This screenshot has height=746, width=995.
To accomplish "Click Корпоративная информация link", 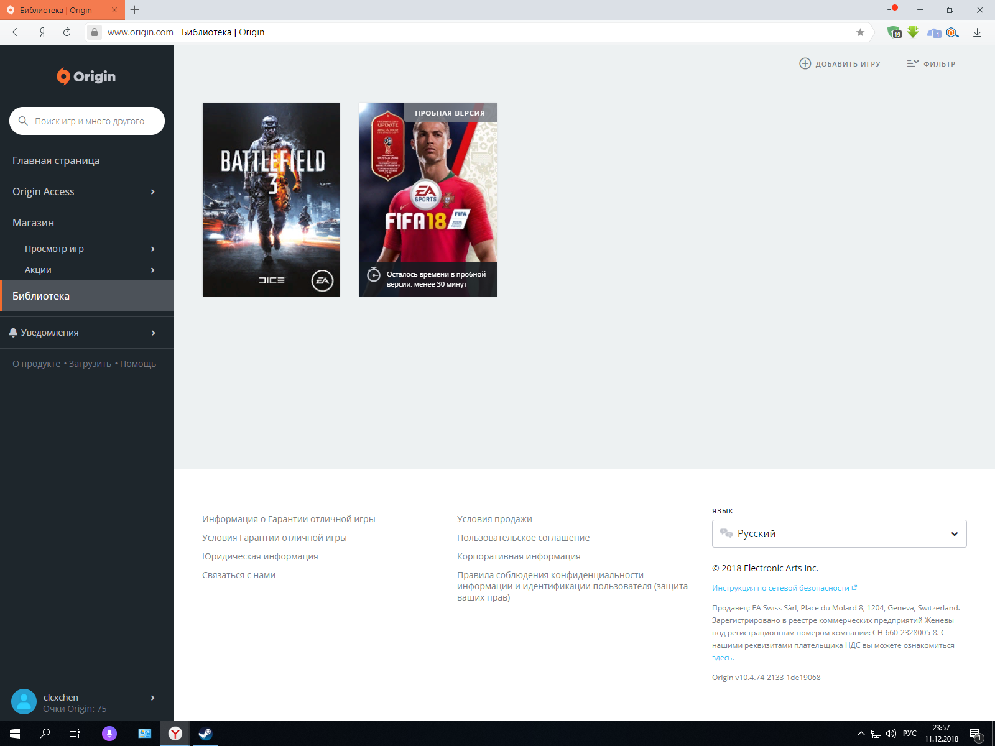I will (x=519, y=556).
